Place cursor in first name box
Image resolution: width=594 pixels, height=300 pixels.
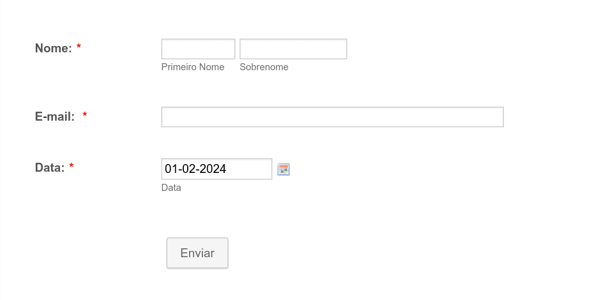[x=198, y=49]
